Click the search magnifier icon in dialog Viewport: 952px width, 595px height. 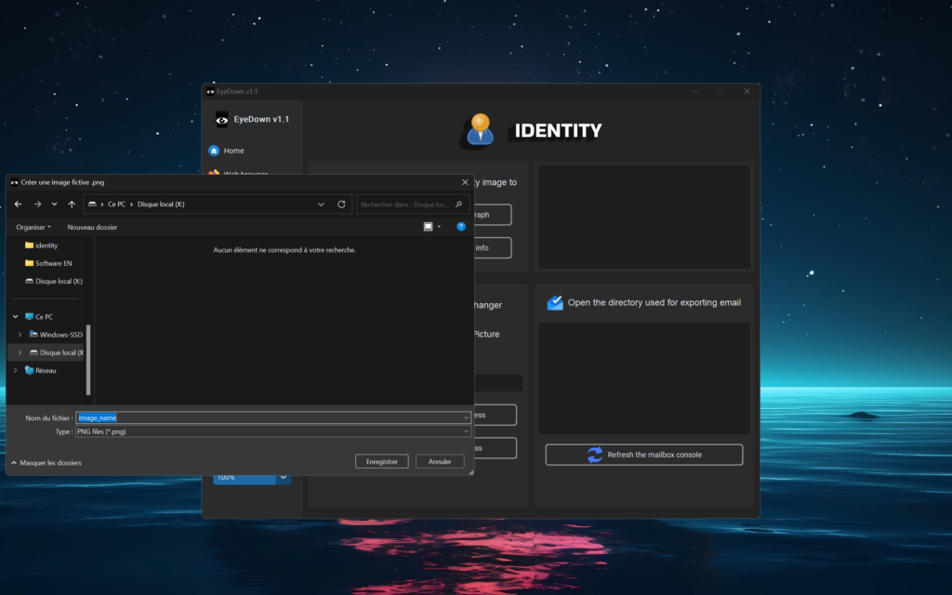458,205
